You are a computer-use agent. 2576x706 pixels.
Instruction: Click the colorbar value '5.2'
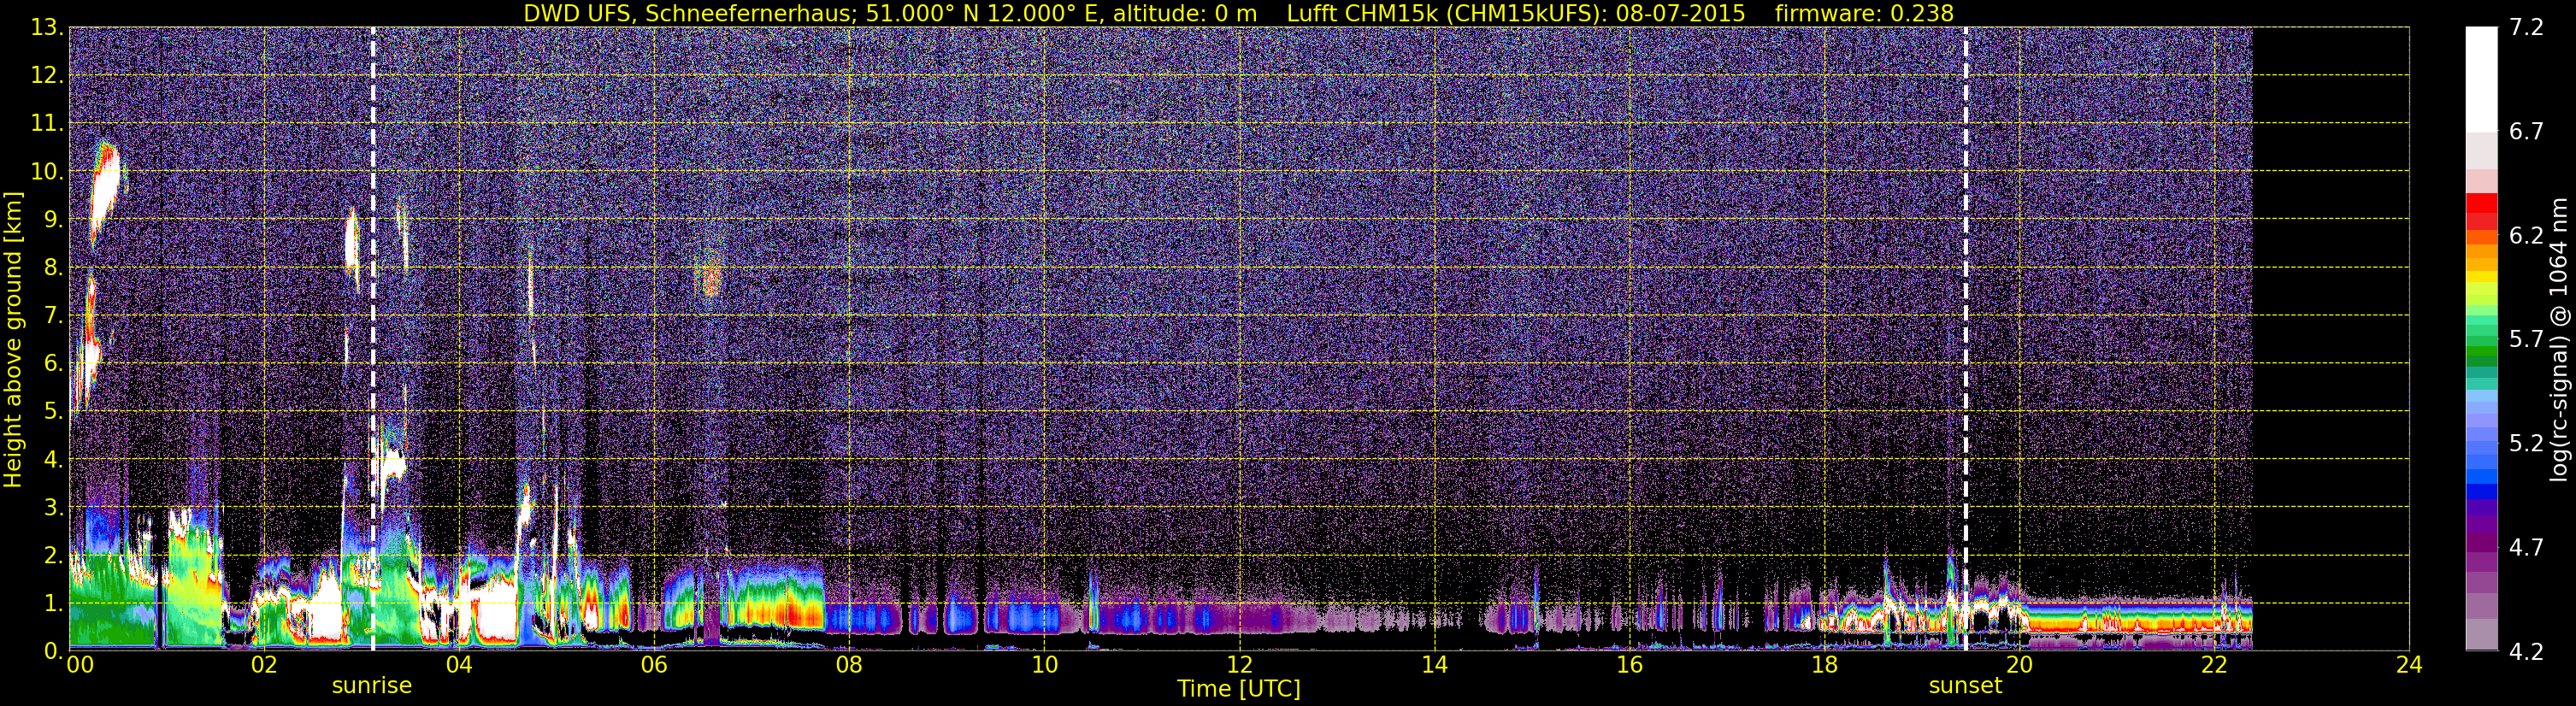point(2525,443)
